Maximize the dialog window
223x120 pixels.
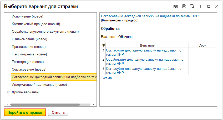(209, 7)
